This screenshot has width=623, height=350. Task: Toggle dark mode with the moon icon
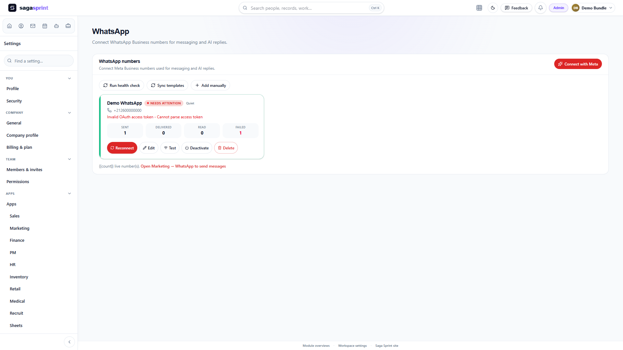click(x=493, y=8)
